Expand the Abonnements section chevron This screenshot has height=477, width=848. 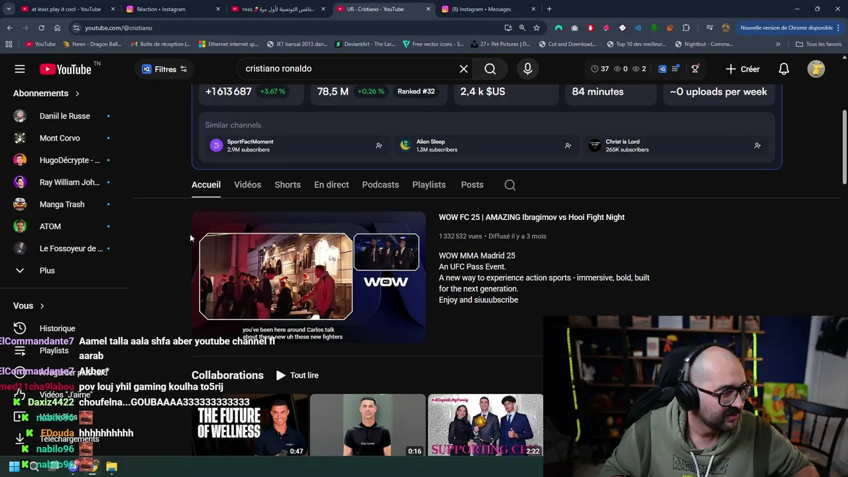(78, 93)
